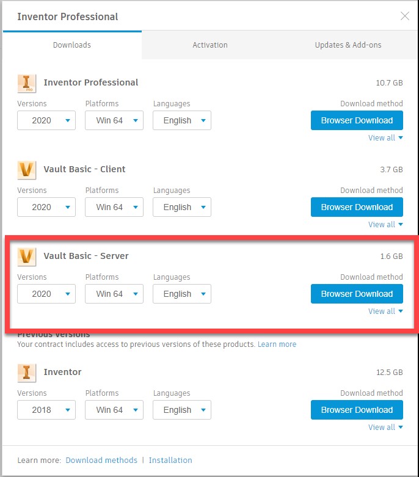Click Browser Download for Vault Basic - Server
This screenshot has height=477, width=419.
357,294
